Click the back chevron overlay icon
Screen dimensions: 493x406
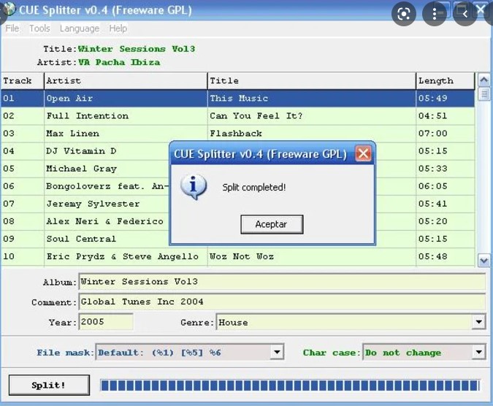[x=465, y=14]
